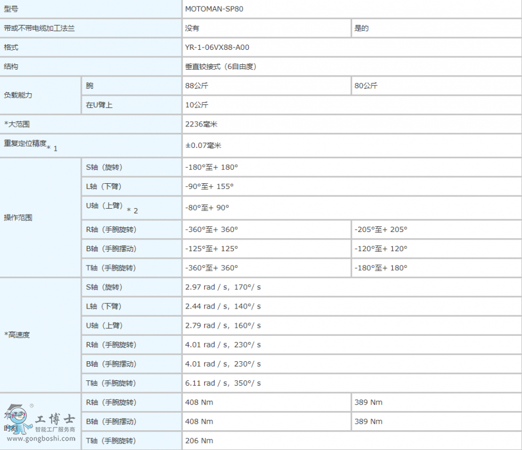The width and height of the screenshot is (522, 450).
Task: Select the 垂直铰接式（6自由度） structure cell
Action: (220, 67)
